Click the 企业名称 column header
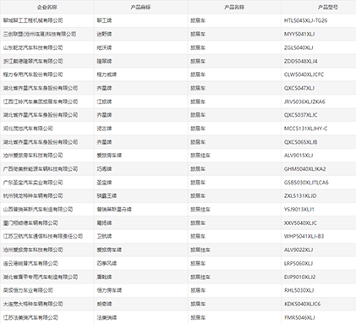This screenshot has height=324, width=356. point(47,8)
